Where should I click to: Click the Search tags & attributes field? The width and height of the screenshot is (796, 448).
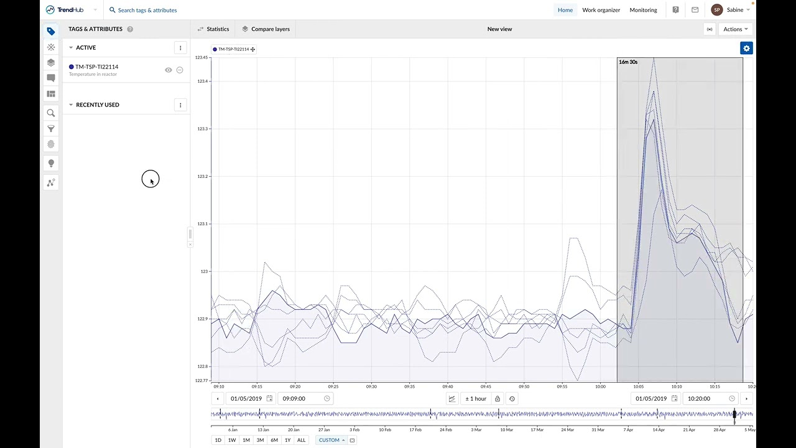tap(147, 10)
